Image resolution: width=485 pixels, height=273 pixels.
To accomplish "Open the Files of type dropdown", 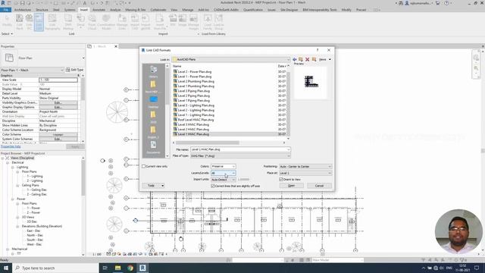I will [240, 156].
